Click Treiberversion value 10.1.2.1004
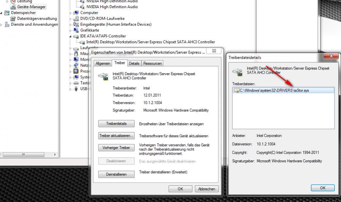 tap(153, 103)
